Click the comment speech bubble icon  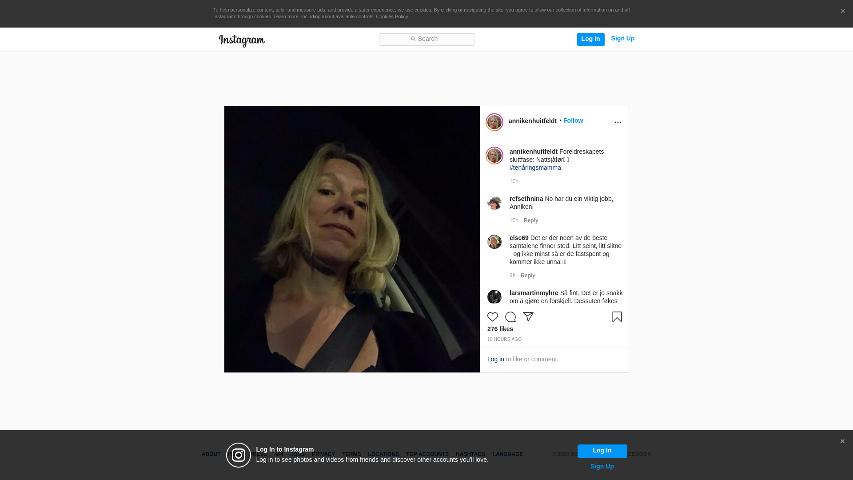pyautogui.click(x=510, y=317)
